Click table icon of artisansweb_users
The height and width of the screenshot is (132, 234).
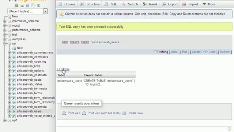14,111
